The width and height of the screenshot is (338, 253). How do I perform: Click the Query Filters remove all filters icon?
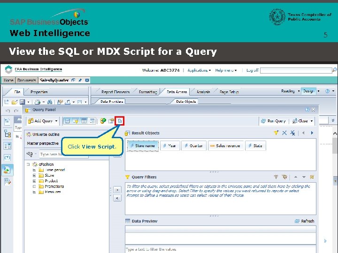tap(284, 177)
